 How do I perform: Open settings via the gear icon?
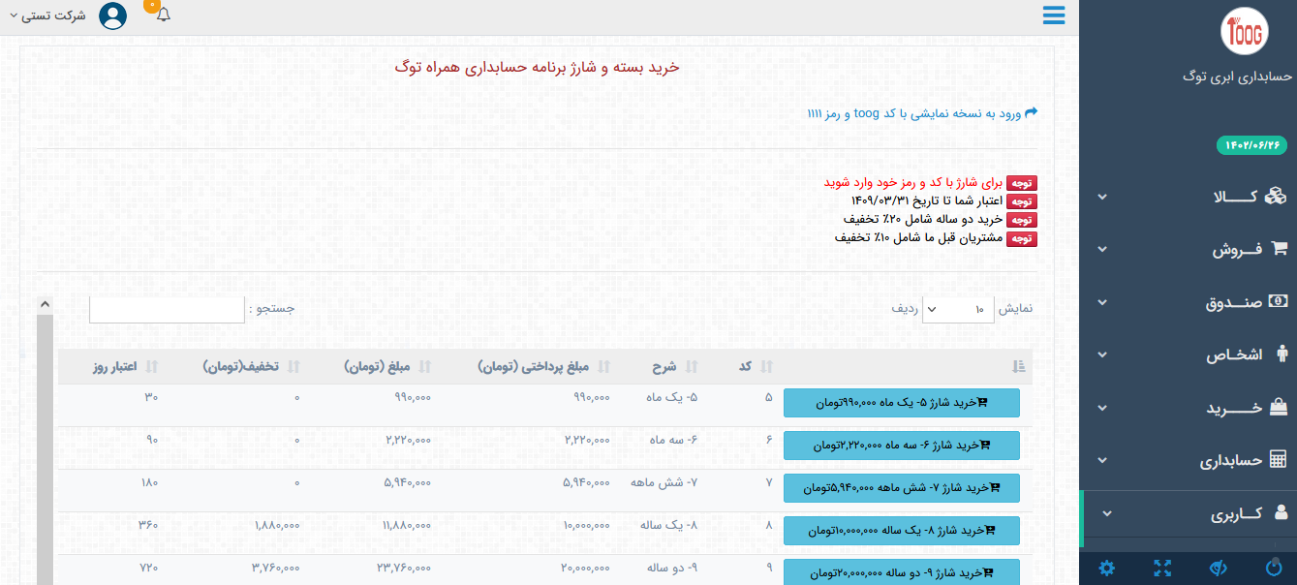pos(1107,568)
